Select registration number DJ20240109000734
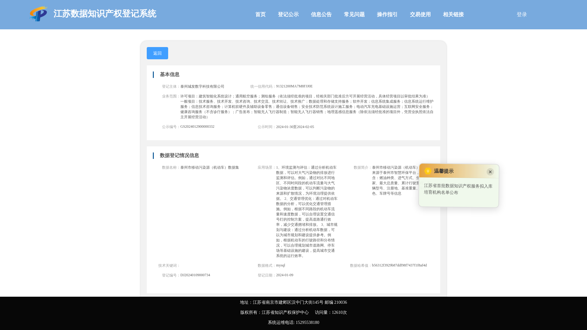Screen dimensions: 587x330 pos(195,275)
